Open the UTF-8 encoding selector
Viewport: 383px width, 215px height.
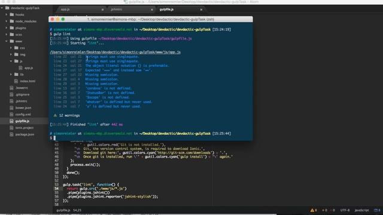[x=345, y=210]
